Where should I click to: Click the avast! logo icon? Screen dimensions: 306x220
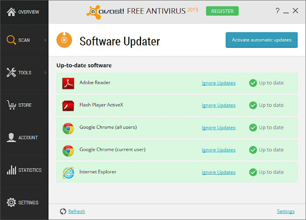click(94, 12)
